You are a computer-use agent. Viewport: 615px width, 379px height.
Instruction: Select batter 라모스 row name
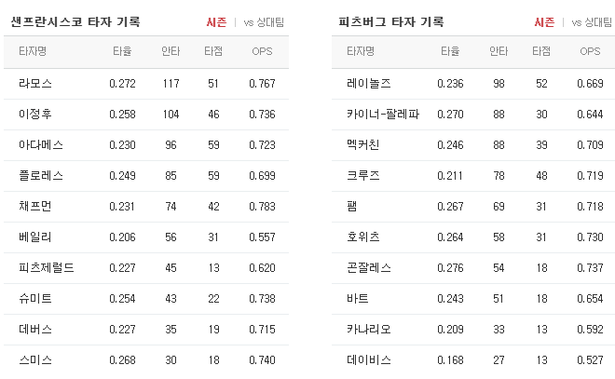(35, 84)
